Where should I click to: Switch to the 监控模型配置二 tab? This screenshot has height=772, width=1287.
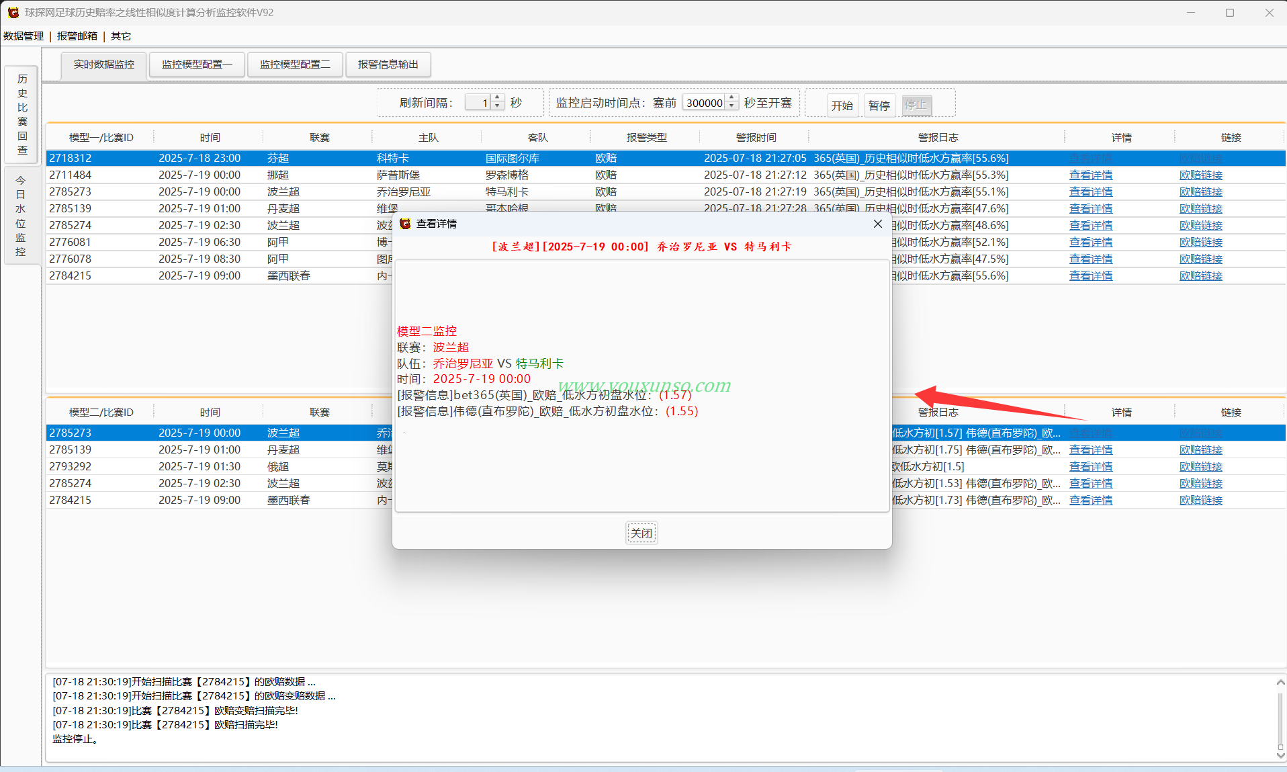pos(295,65)
